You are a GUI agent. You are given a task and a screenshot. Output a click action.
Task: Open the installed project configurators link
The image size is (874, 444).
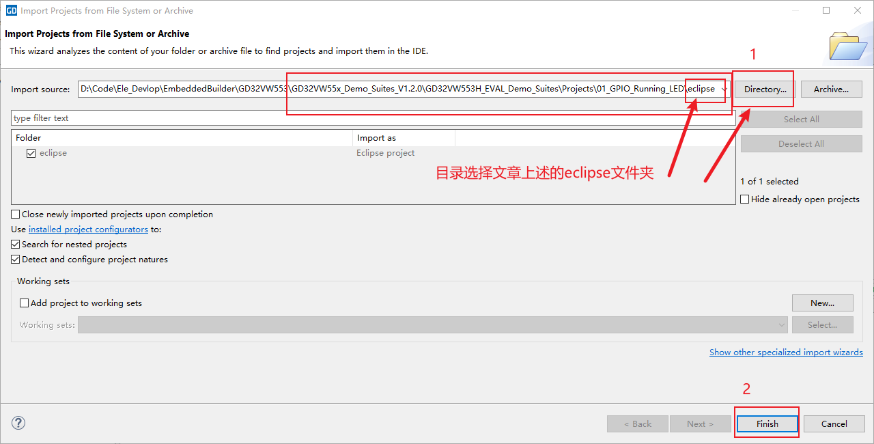(x=88, y=230)
